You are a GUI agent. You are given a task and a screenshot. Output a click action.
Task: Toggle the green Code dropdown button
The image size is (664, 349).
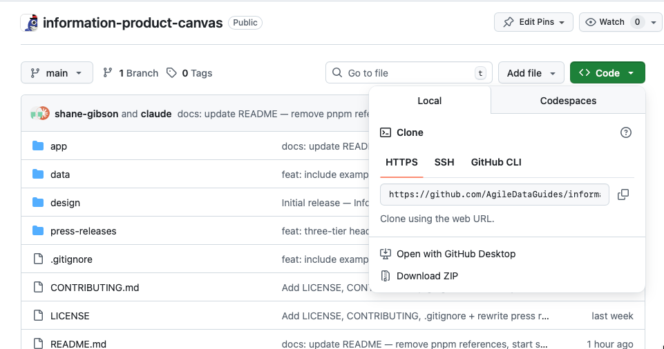click(607, 72)
